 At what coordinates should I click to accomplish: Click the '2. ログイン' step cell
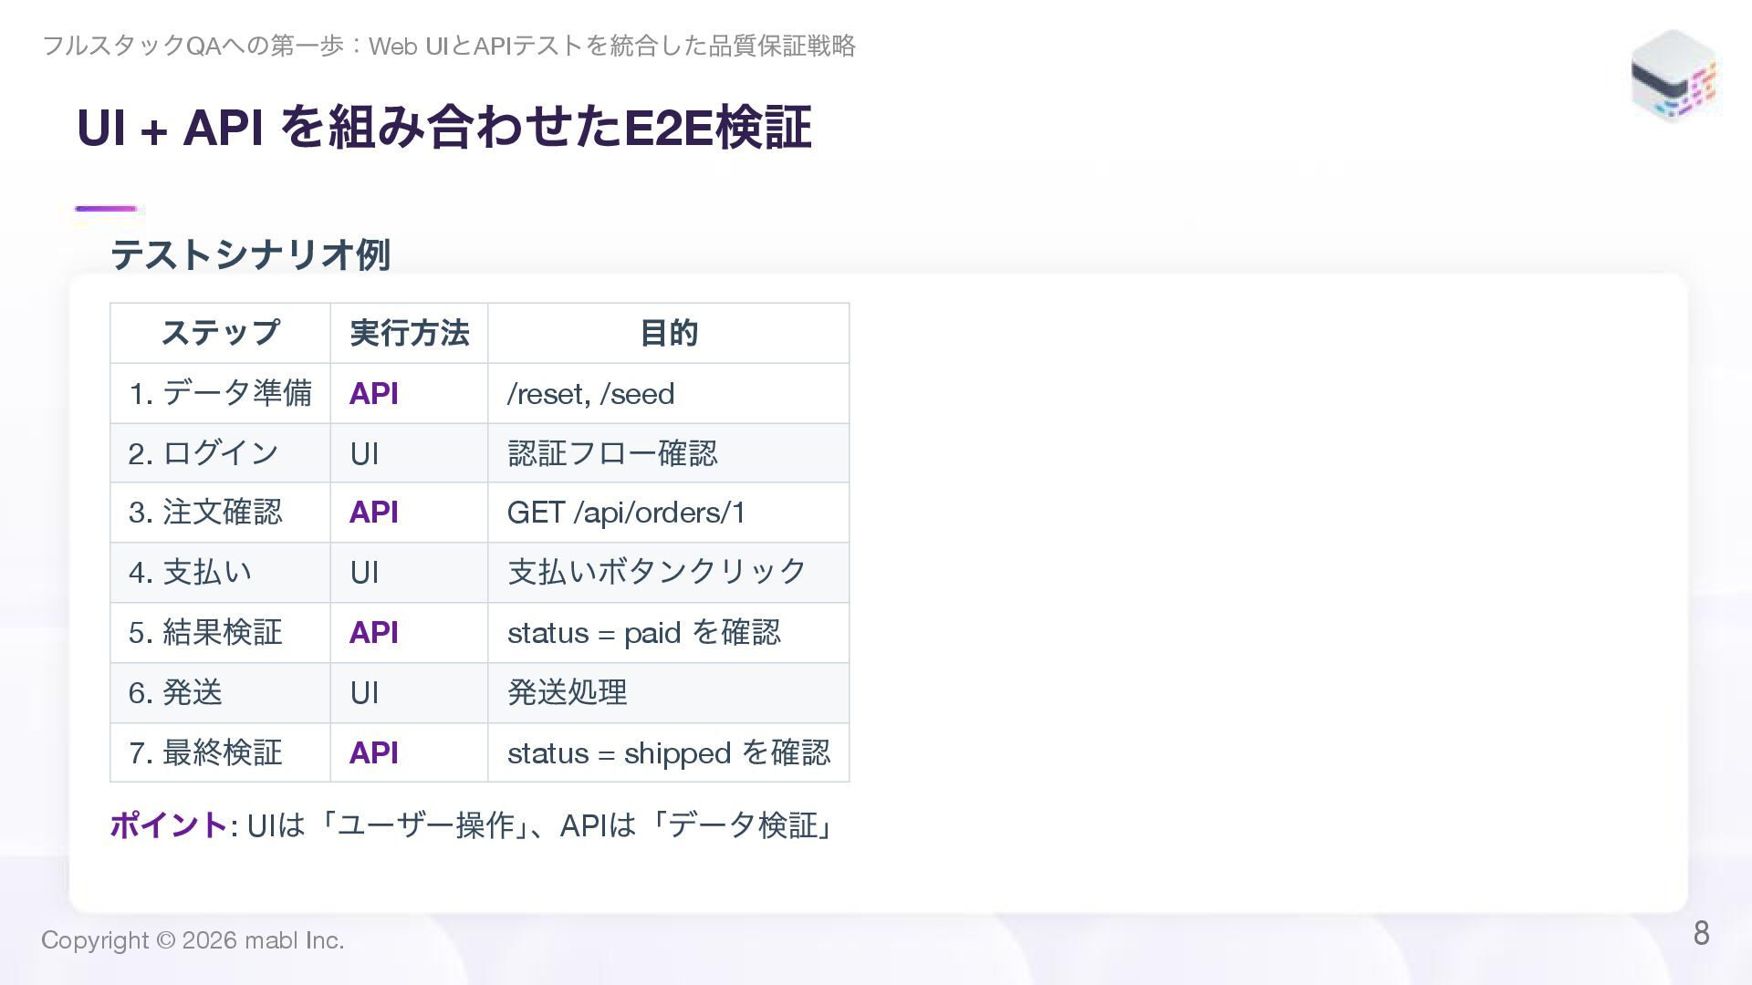[203, 453]
